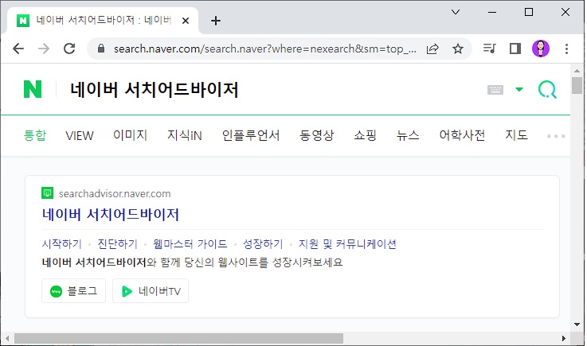Viewport: 587px width, 346px height.
Task: Go back with the browser back arrow
Action: point(18,49)
